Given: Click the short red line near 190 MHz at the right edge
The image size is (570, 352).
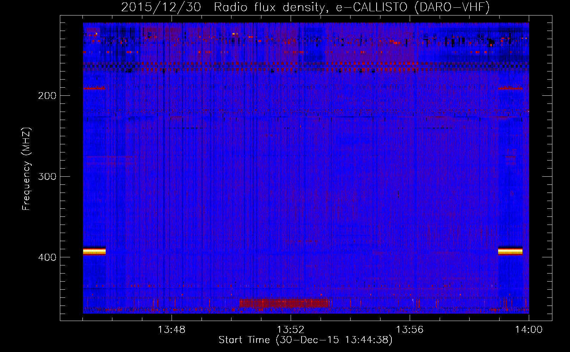Looking at the screenshot, I should click(510, 88).
